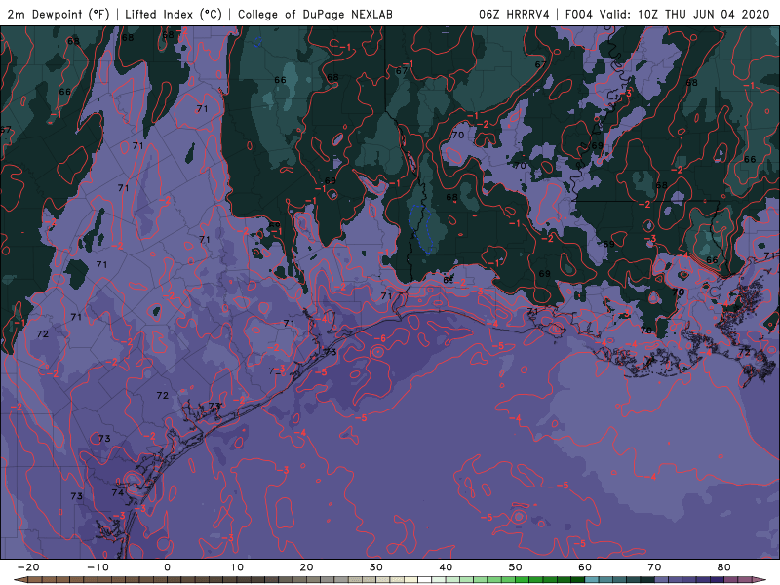
Task: Click the -10 label on the color scale
Action: tap(97, 567)
